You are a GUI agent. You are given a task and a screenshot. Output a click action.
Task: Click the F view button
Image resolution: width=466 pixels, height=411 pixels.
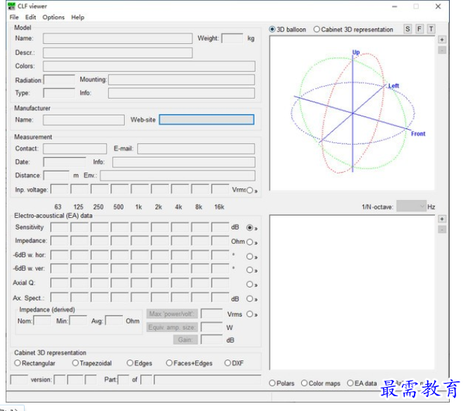[419, 29]
